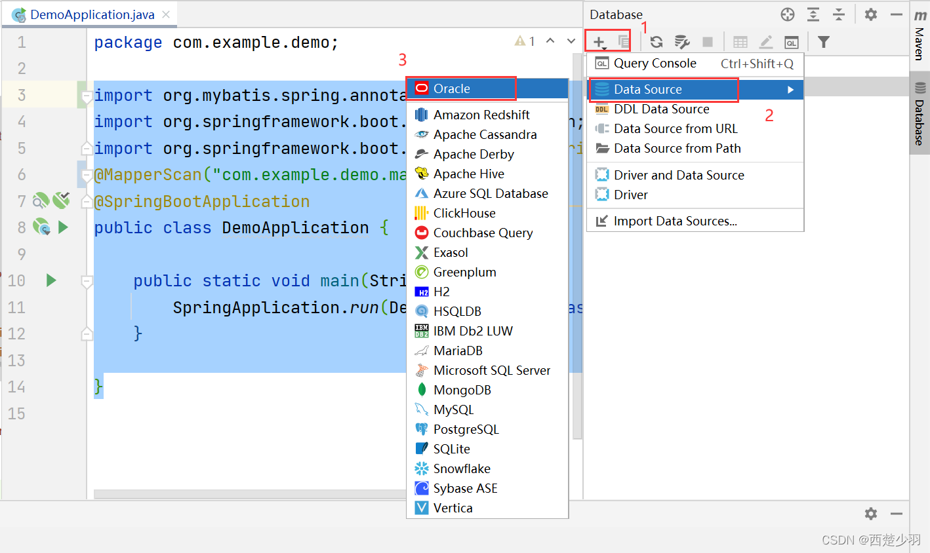Screen dimensions: 930x553
Task: Open Data Source Properties wrench icon
Action: pos(682,42)
